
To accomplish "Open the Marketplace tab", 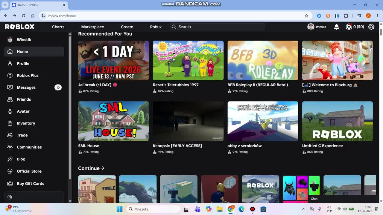I will pyautogui.click(x=92, y=27).
